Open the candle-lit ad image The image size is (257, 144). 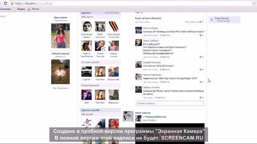(x=61, y=72)
